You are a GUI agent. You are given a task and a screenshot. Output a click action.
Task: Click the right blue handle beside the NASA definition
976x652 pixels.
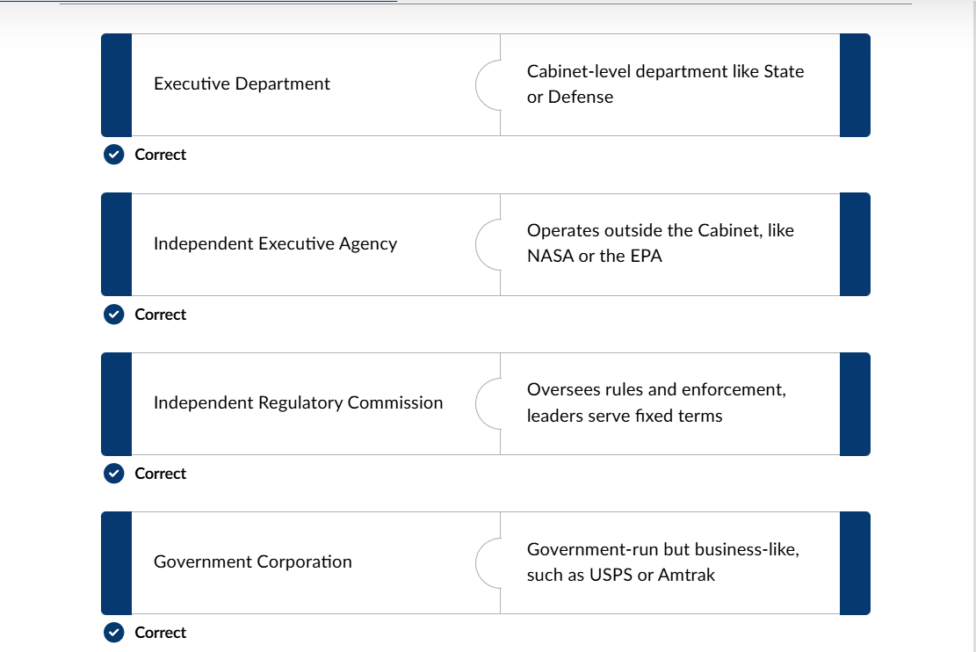[x=855, y=244]
